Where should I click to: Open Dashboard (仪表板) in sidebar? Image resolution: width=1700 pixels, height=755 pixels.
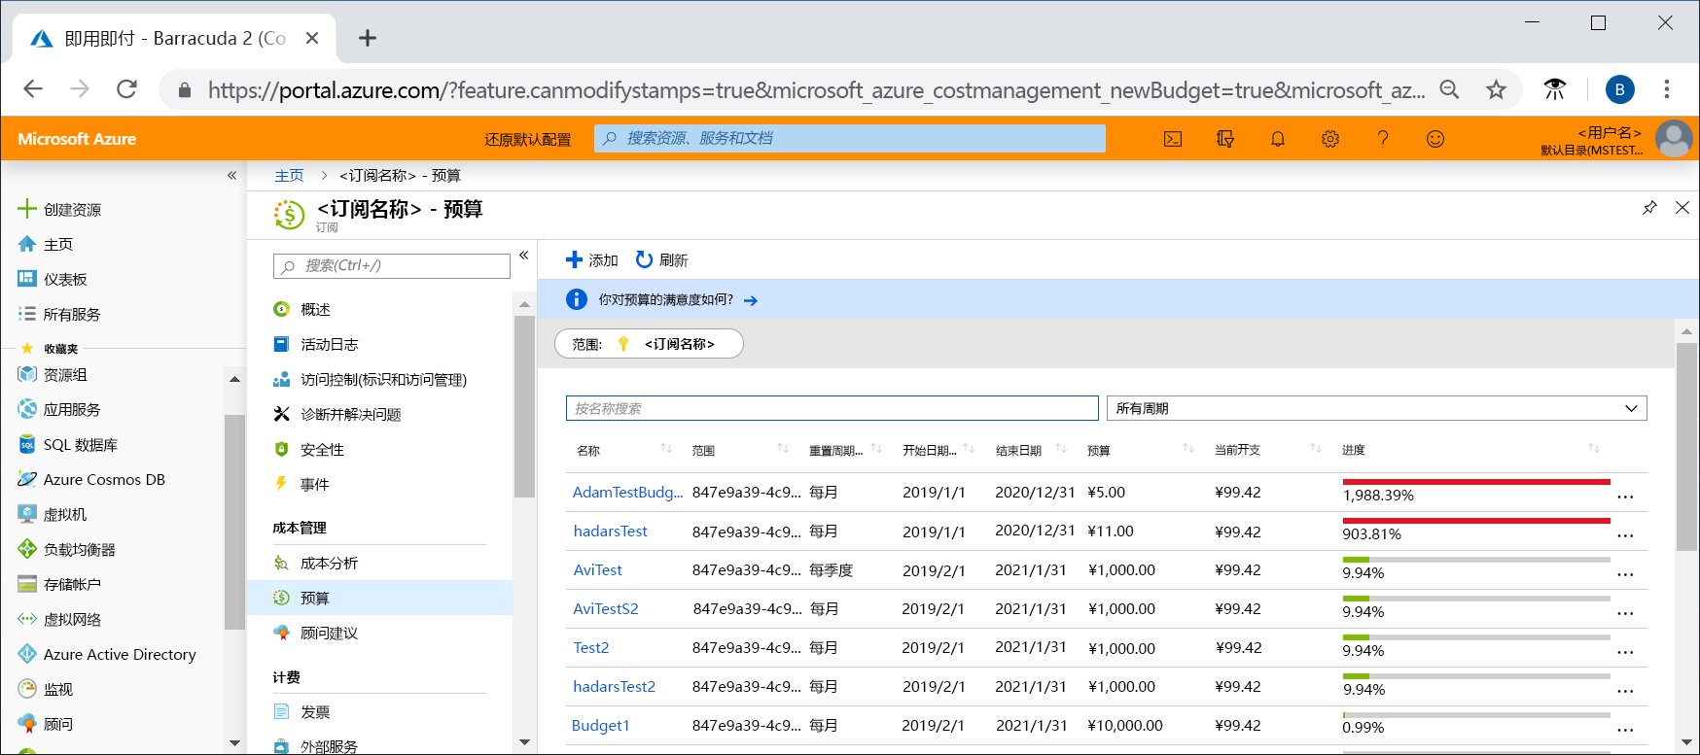click(53, 279)
